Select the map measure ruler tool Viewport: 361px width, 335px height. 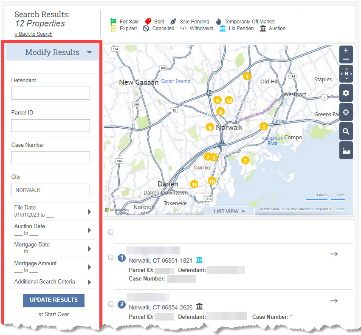tap(346, 150)
